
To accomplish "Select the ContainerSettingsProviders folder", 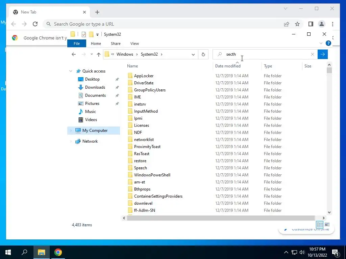I will (x=158, y=196).
